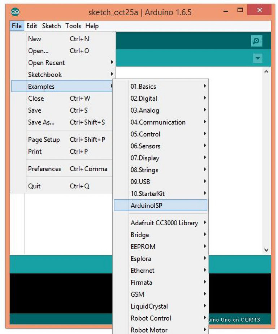The height and width of the screenshot is (334, 278).
Task: Open the Tools menu in menu bar
Action: pos(73,26)
